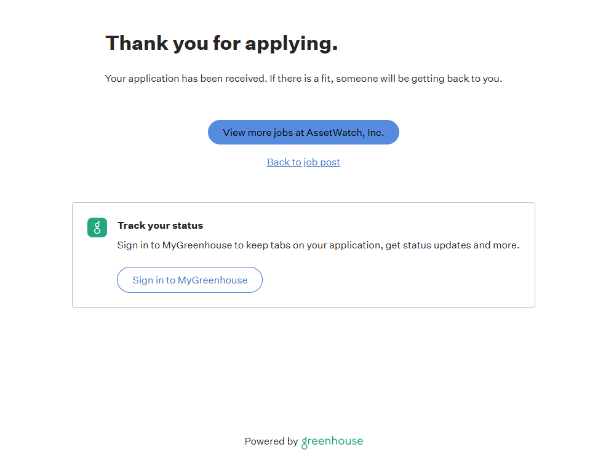The image size is (598, 463).
Task: Click "Sign in" on the outlined button
Action: click(148, 280)
